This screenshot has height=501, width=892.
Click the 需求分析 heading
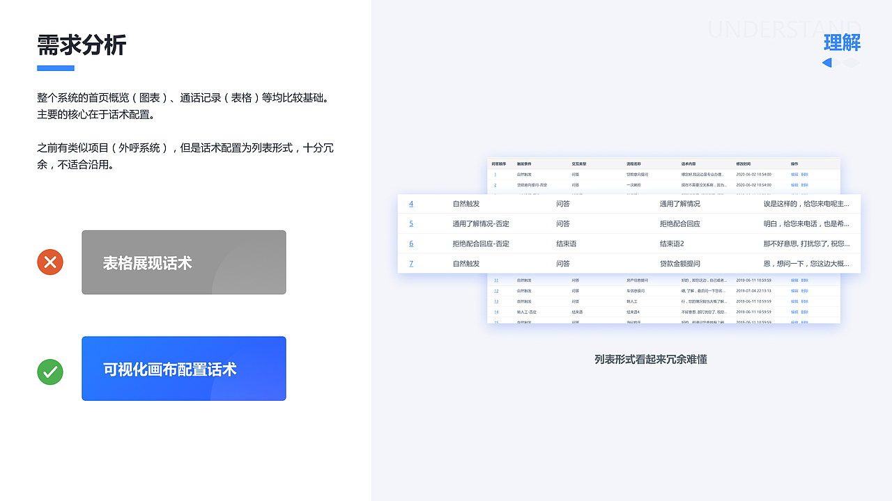point(82,45)
